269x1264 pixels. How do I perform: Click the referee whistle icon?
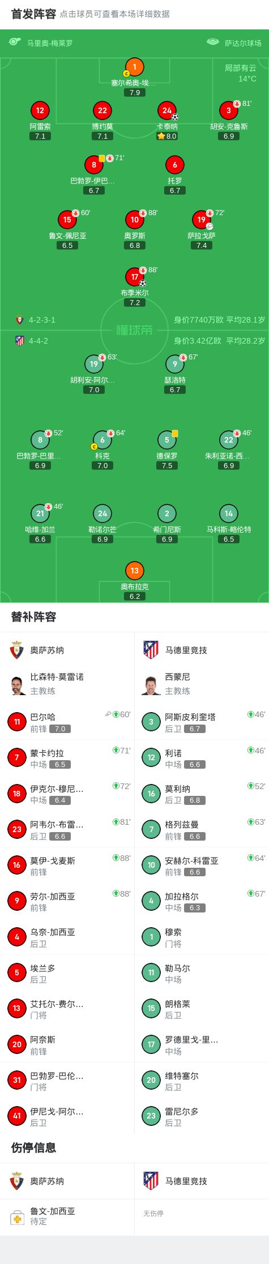tap(15, 42)
